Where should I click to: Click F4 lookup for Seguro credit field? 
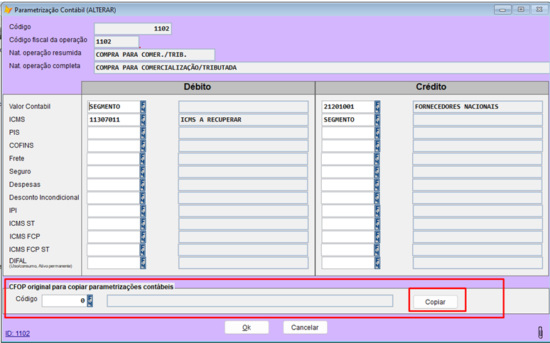coord(377,172)
